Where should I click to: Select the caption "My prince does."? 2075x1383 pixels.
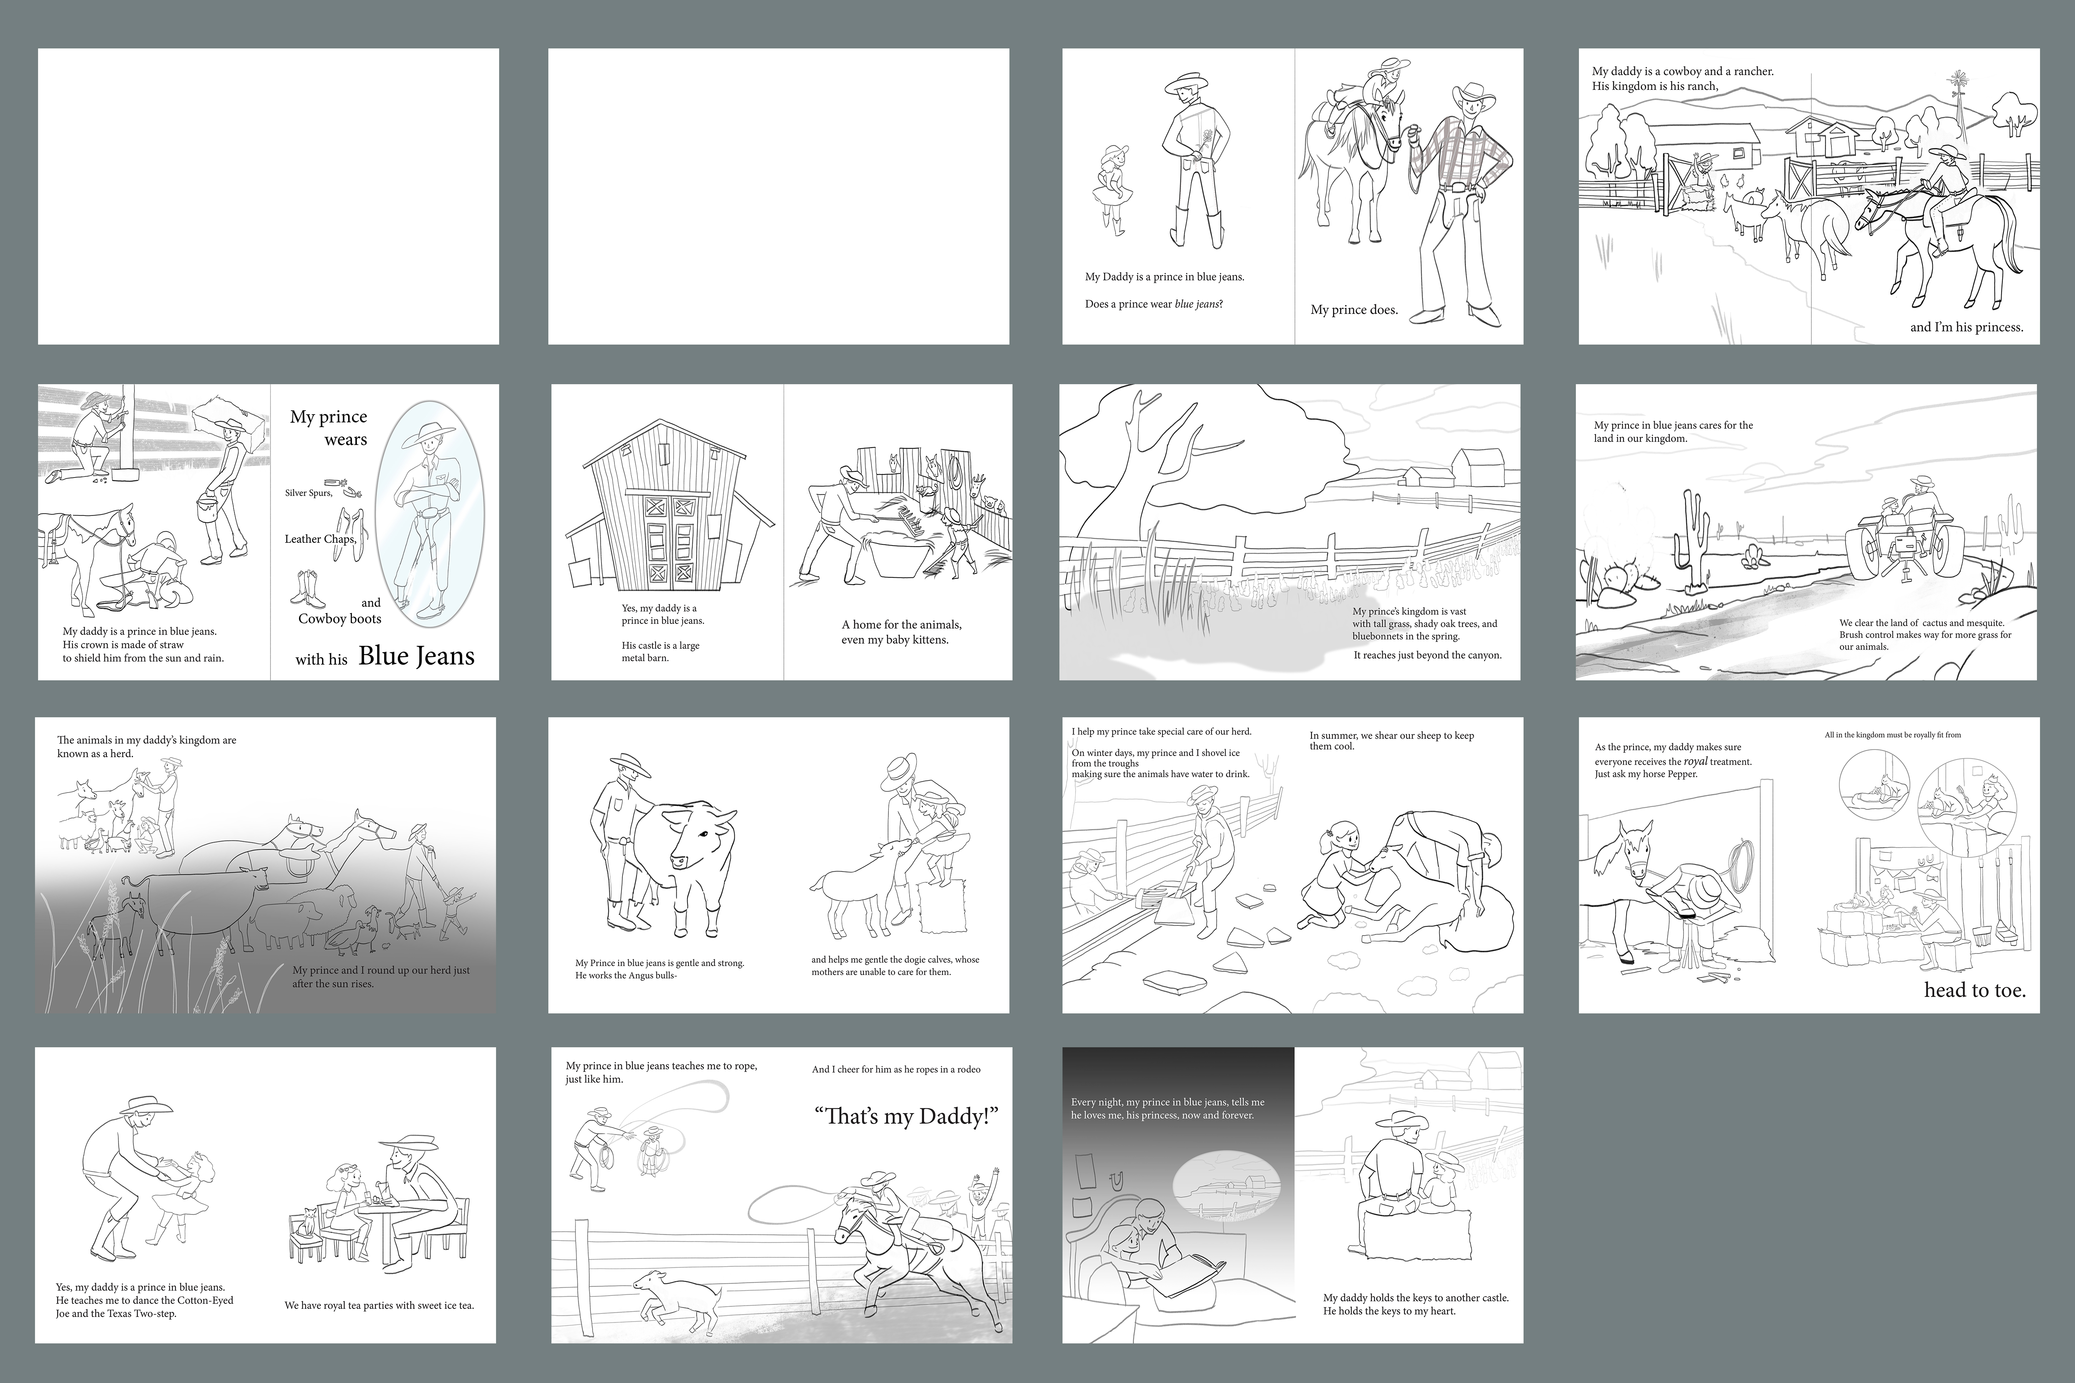coord(1354,310)
